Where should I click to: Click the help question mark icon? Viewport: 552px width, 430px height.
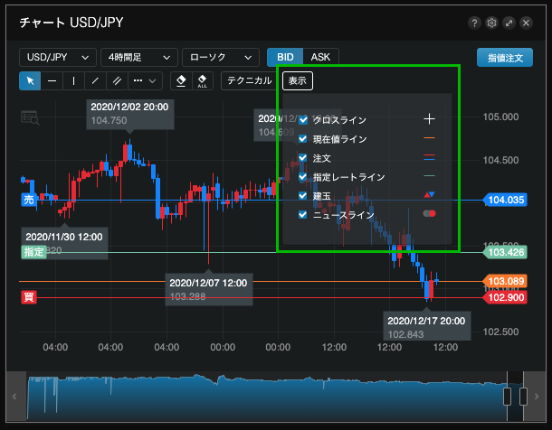coord(474,23)
